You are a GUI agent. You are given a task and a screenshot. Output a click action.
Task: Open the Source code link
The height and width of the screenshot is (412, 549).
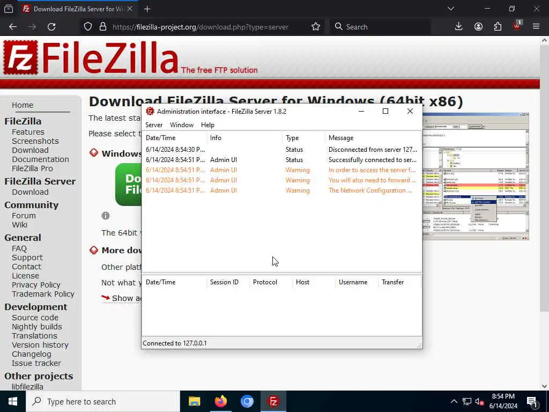pyautogui.click(x=35, y=318)
